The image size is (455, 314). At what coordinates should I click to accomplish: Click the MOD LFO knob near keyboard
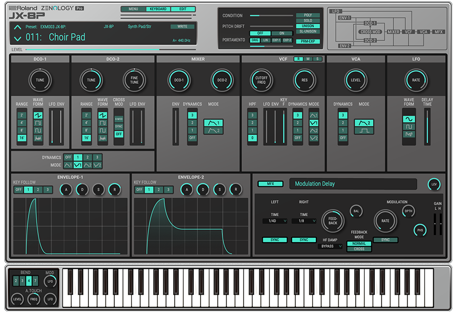[x=50, y=281]
